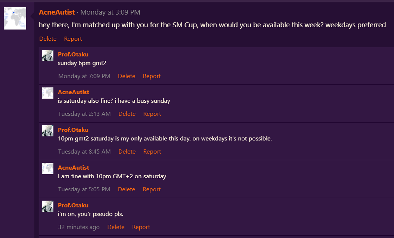Report the Tuesday 8:45 AM reply
This screenshot has width=394, height=238.
(x=152, y=152)
